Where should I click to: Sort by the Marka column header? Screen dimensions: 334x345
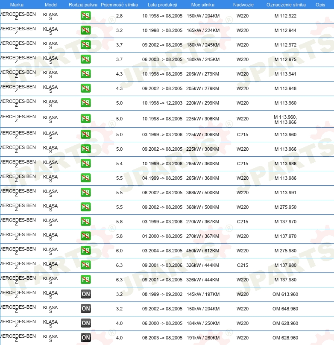[17, 5]
